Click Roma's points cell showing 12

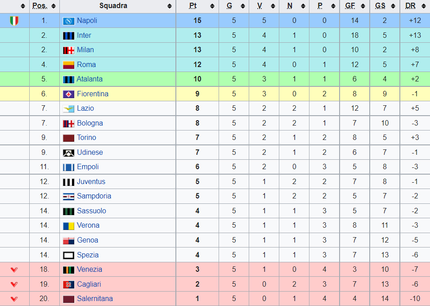197,64
